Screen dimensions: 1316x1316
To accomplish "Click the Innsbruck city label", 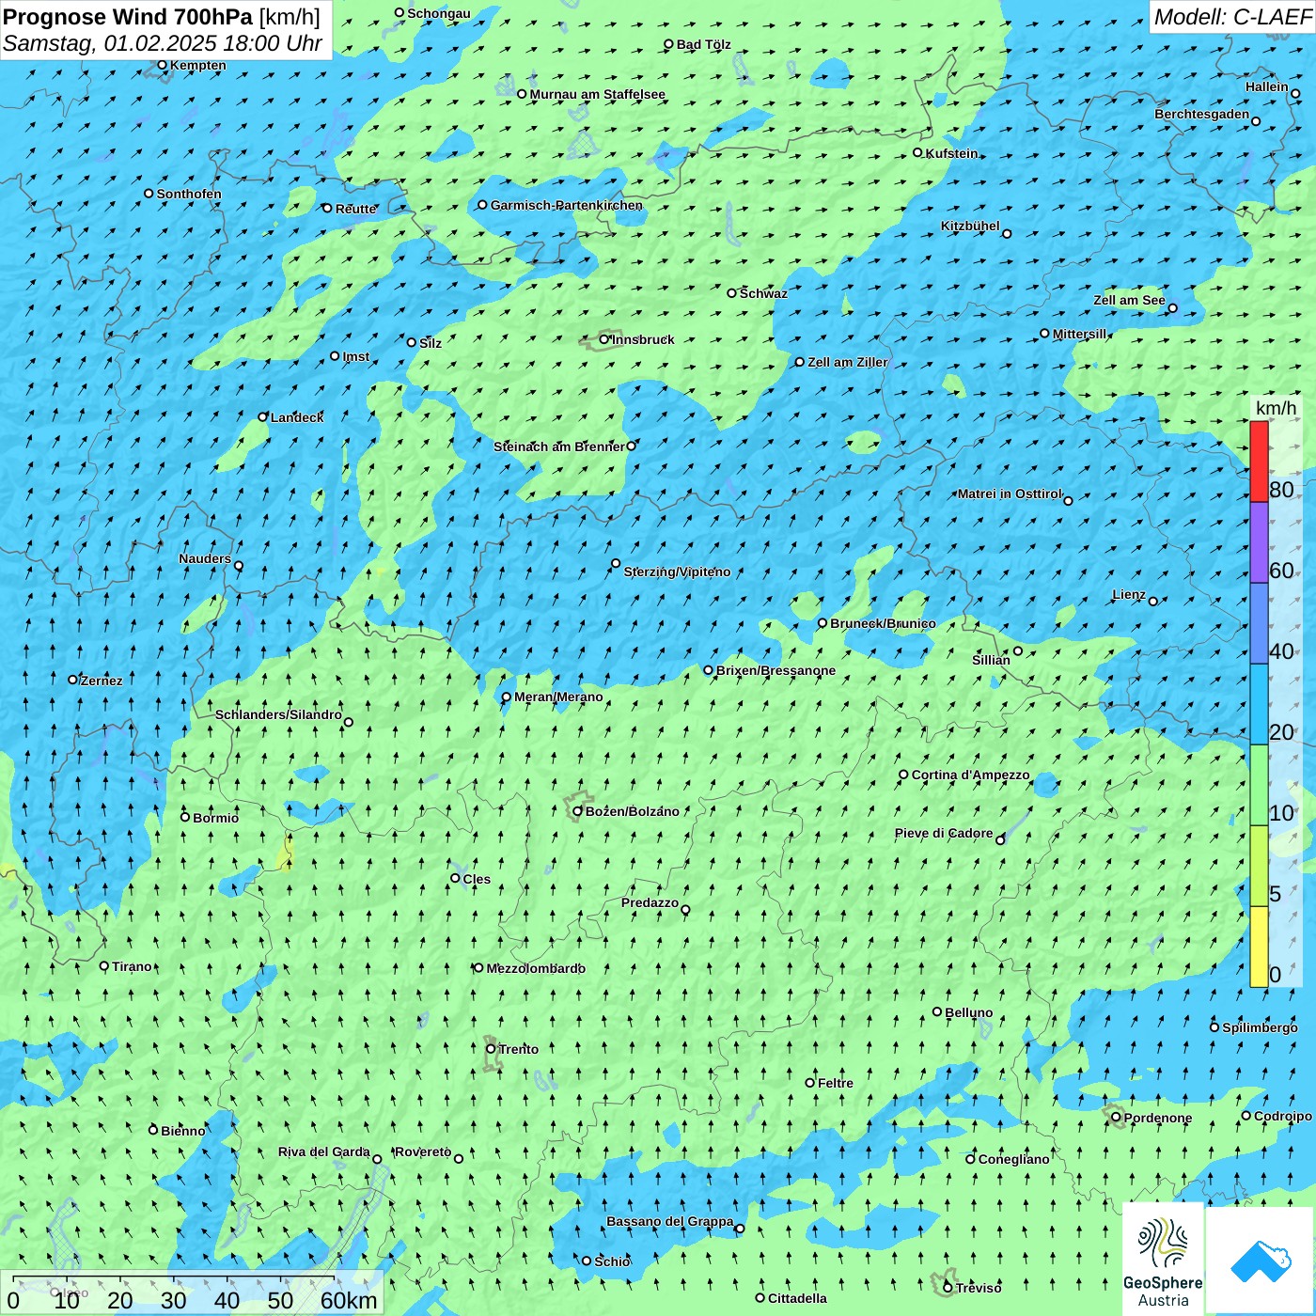I will pyautogui.click(x=643, y=339).
